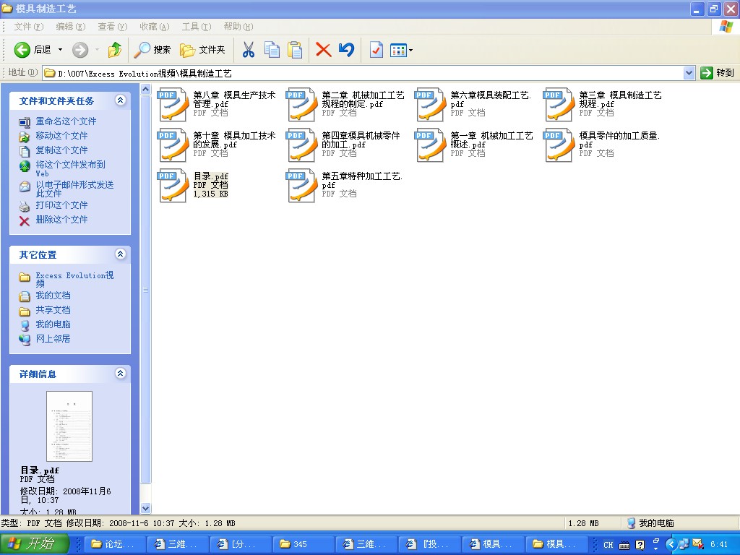This screenshot has width=740, height=555.
Task: Open the 工具(T) menu
Action: click(197, 27)
